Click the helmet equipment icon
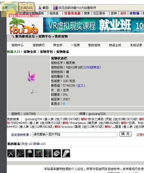 click(30, 153)
